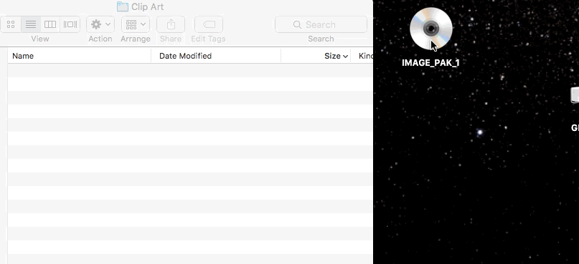Switch Finder to list view

point(31,24)
